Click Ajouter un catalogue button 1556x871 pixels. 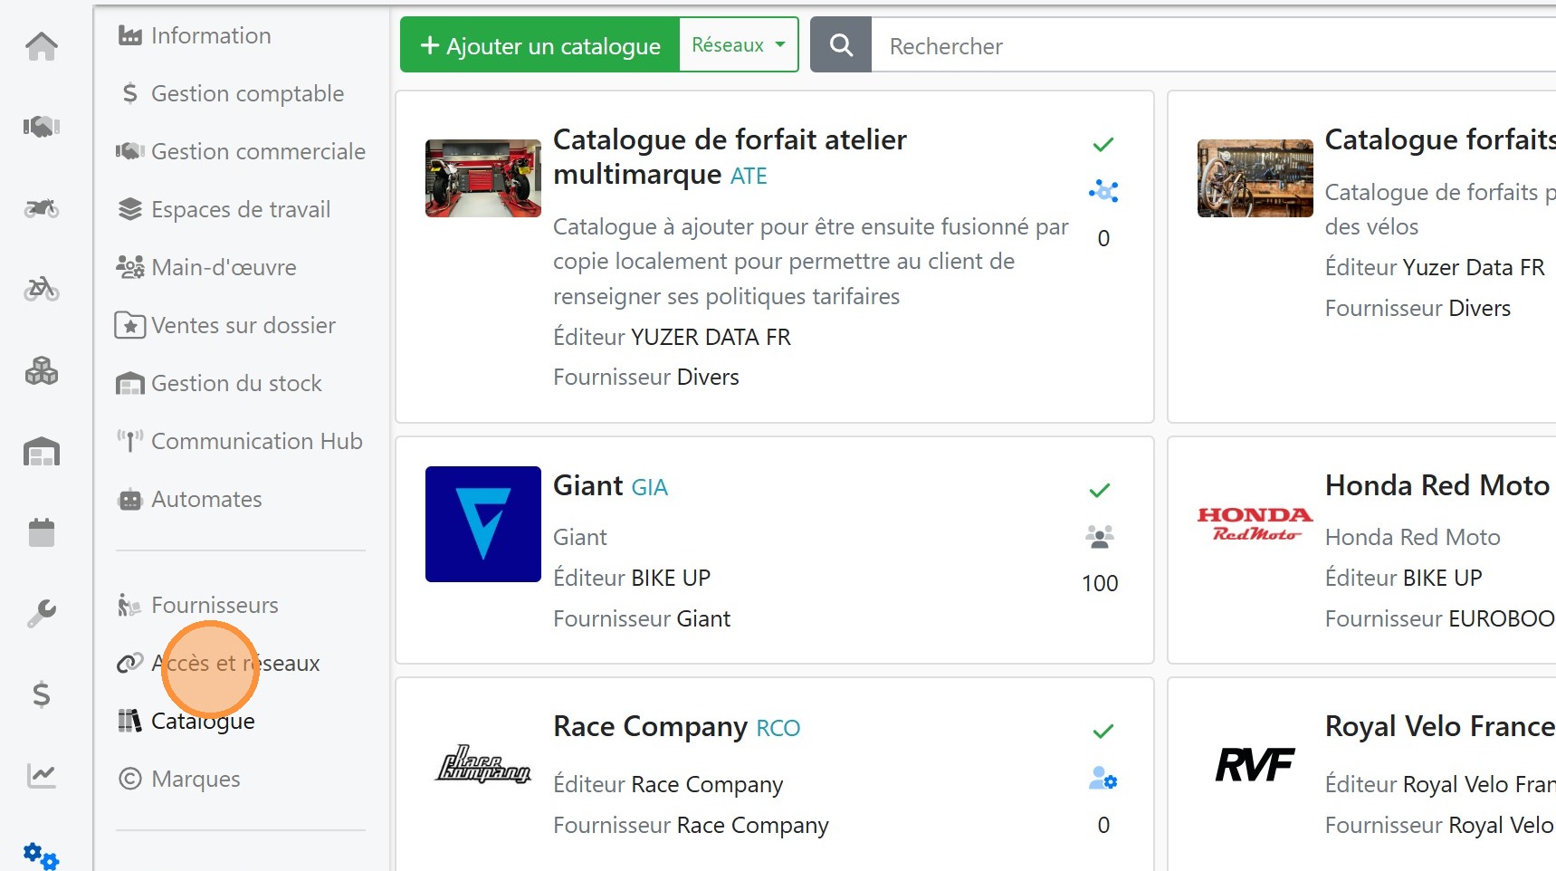[540, 45]
